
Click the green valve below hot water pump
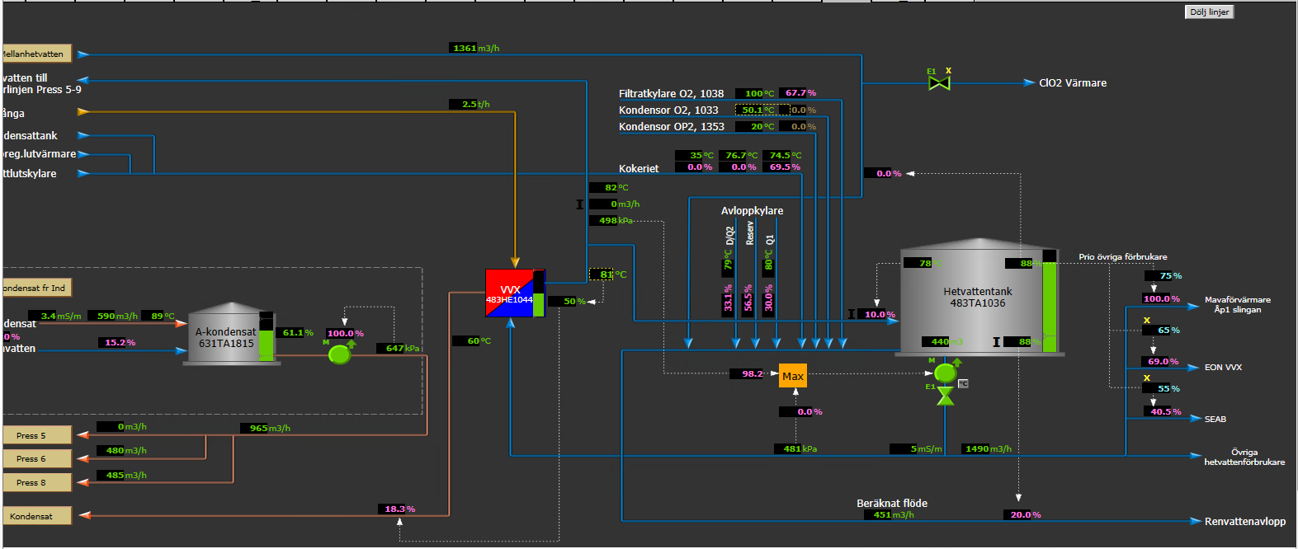click(946, 397)
